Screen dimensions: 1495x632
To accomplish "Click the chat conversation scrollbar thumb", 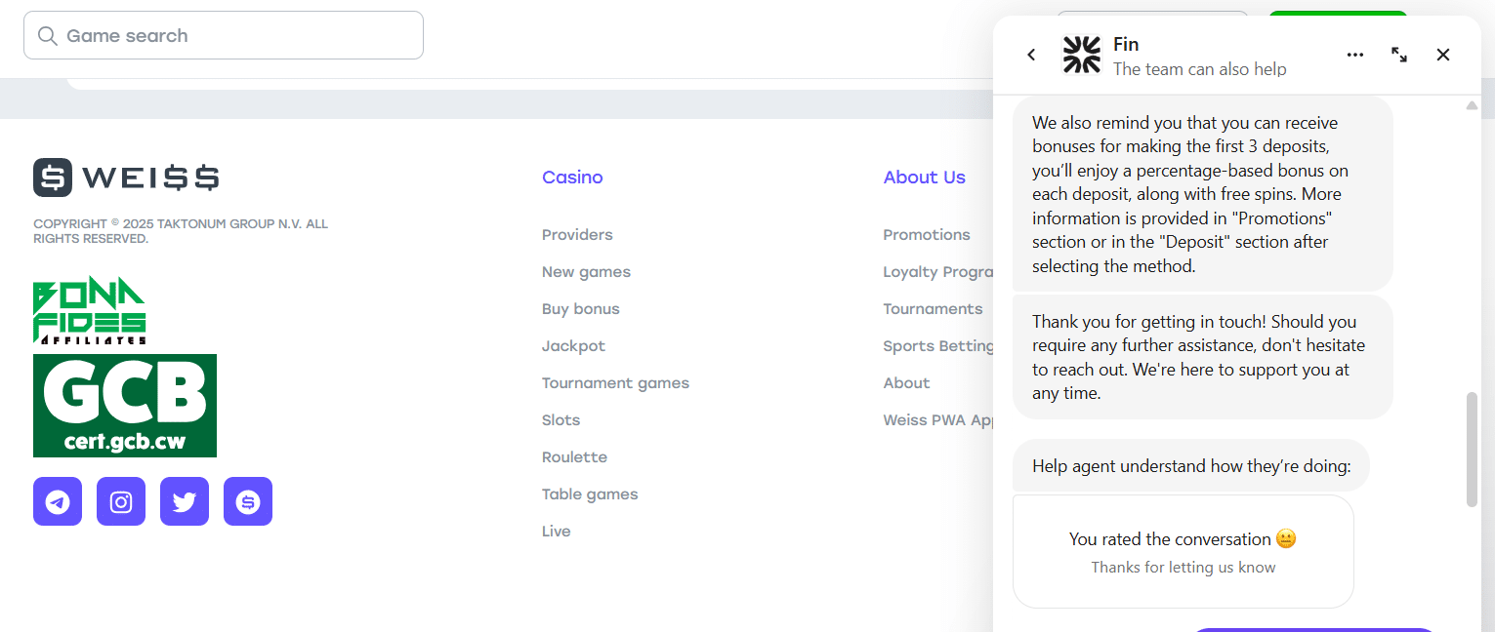I will [x=1473, y=449].
